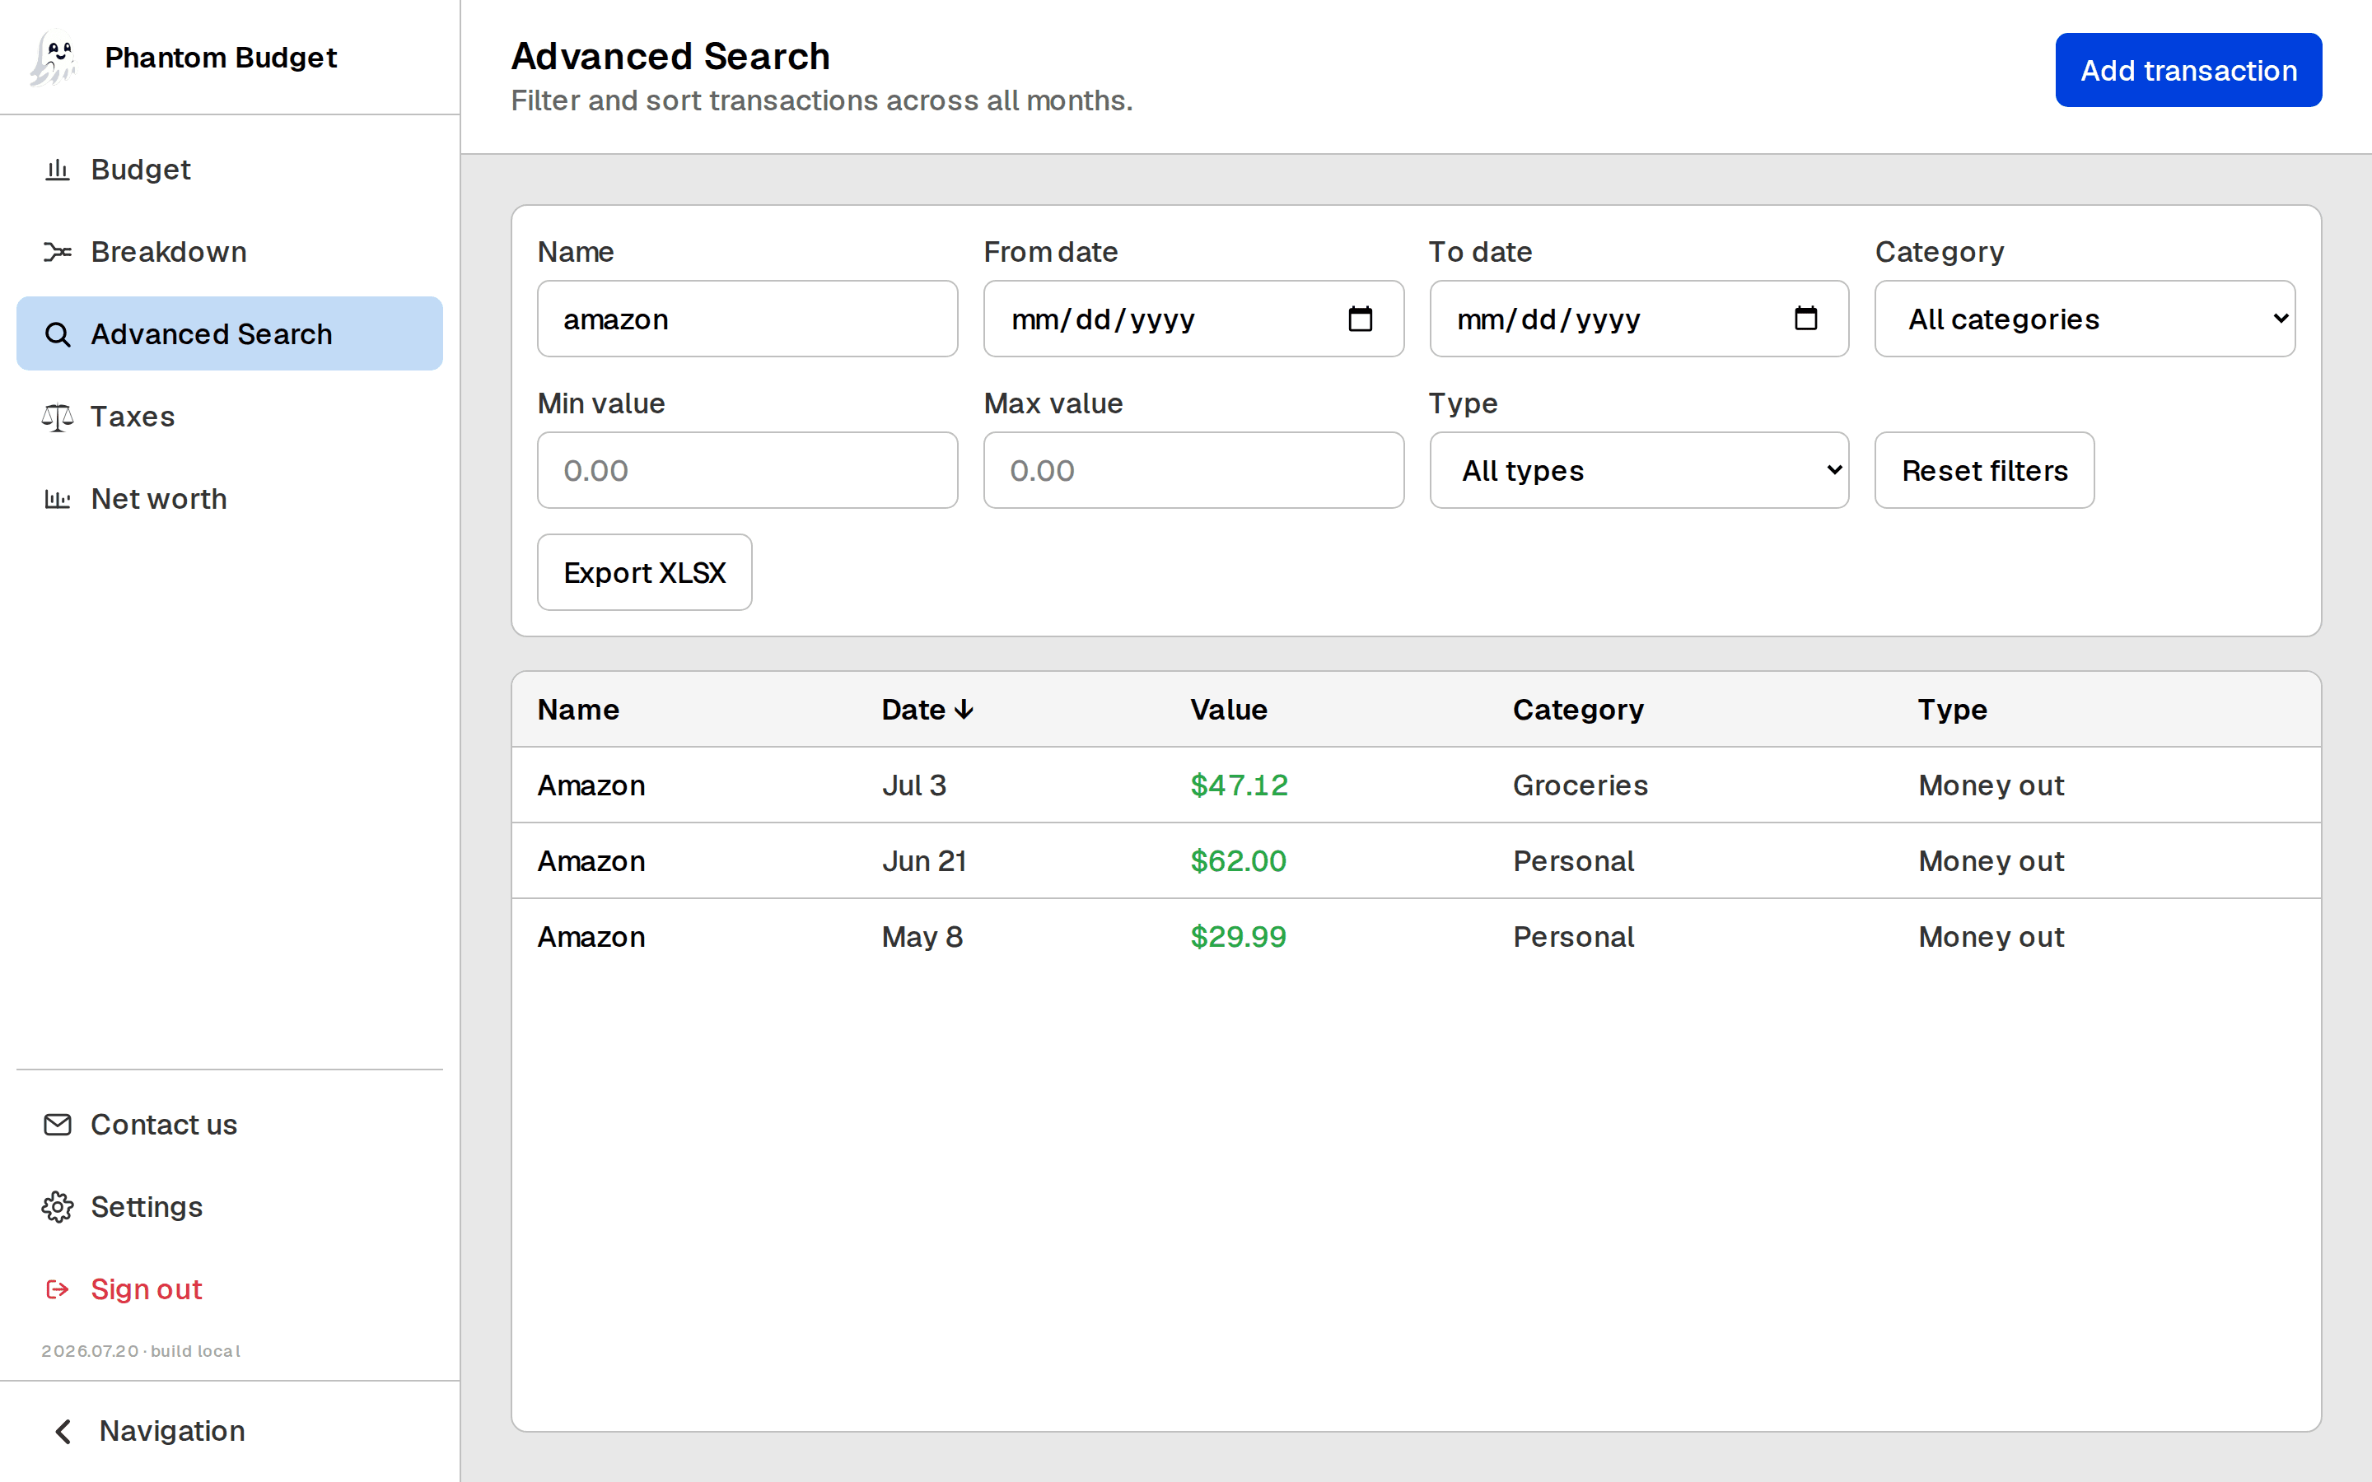The width and height of the screenshot is (2372, 1482).
Task: Open Net worth section
Action: pyautogui.click(x=229, y=499)
